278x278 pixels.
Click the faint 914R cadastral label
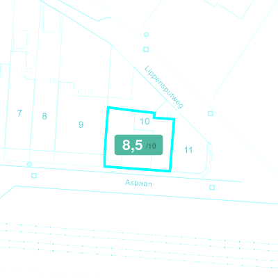point(83,92)
